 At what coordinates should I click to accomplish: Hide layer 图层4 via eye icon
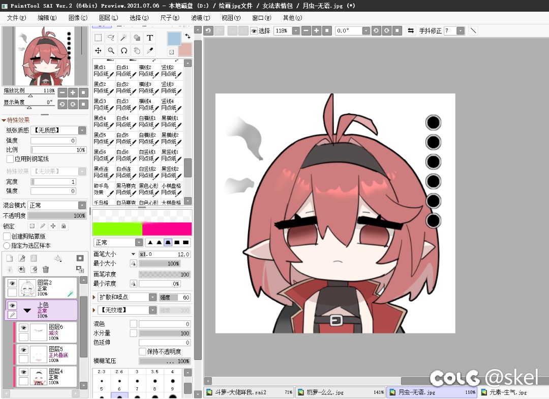[23, 372]
